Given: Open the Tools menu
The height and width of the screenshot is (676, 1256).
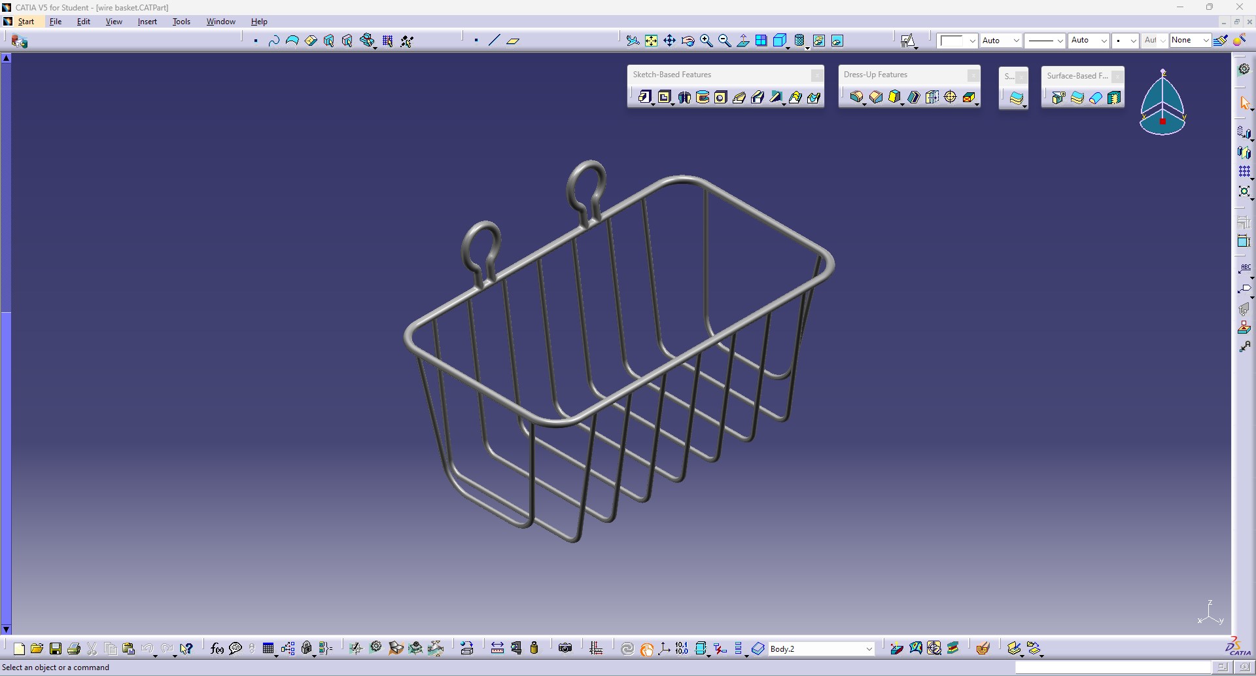Looking at the screenshot, I should click(181, 22).
